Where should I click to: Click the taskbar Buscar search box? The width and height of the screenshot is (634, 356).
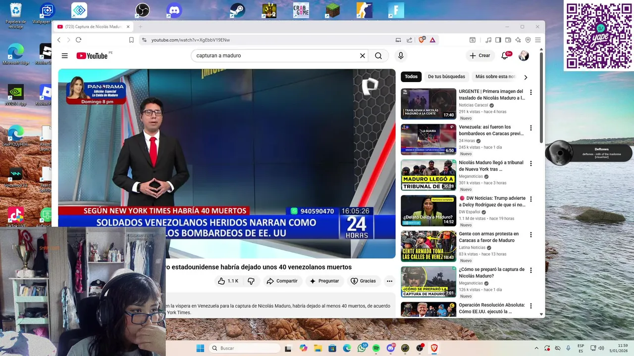245,348
